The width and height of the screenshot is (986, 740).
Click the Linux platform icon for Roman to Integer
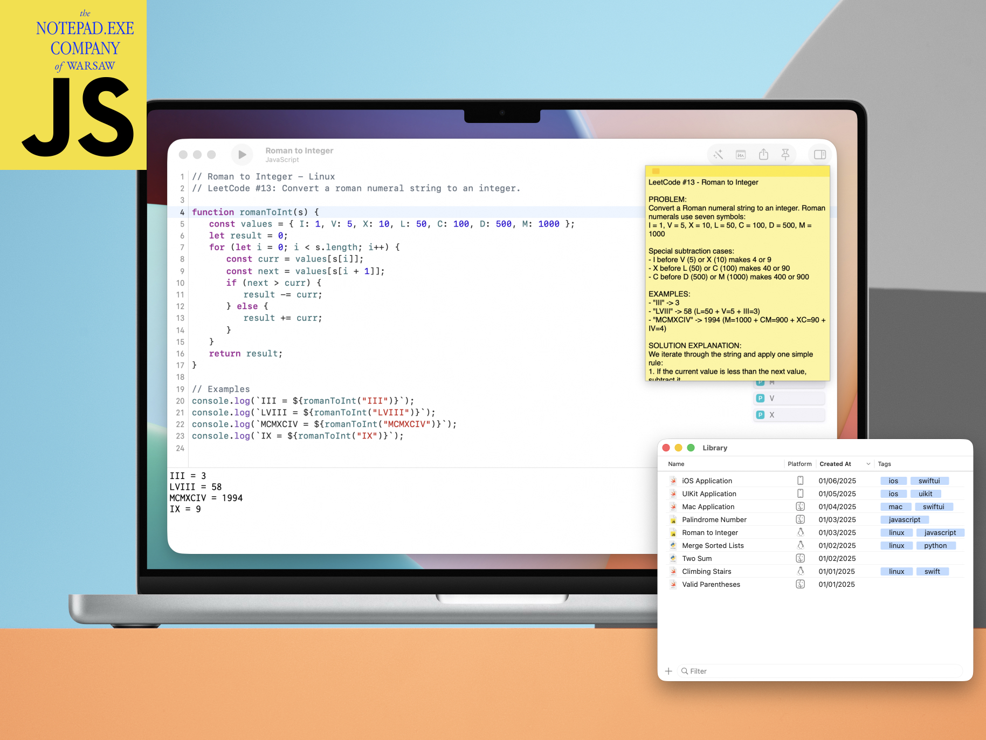[x=801, y=532]
